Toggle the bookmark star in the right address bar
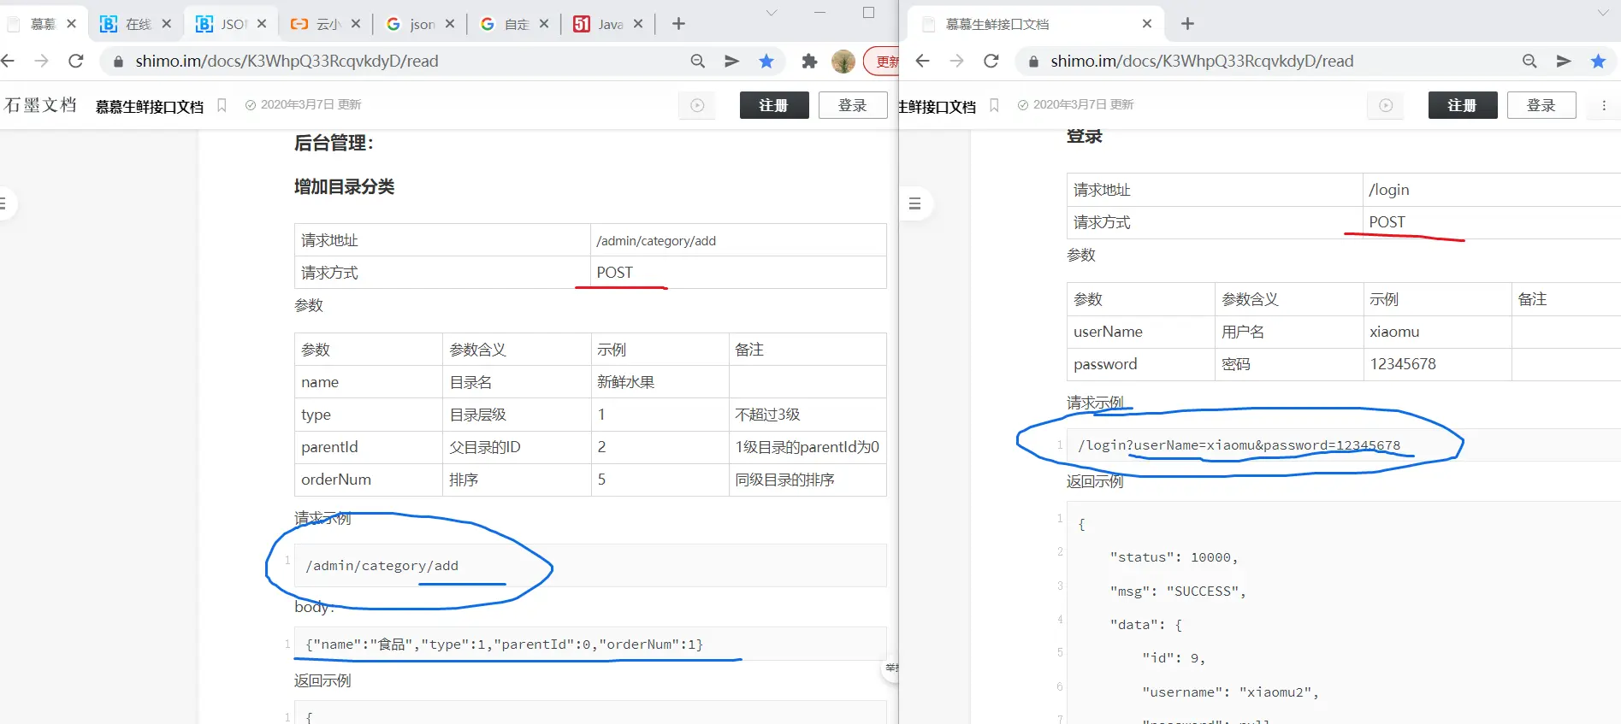This screenshot has height=724, width=1621. (x=1598, y=61)
